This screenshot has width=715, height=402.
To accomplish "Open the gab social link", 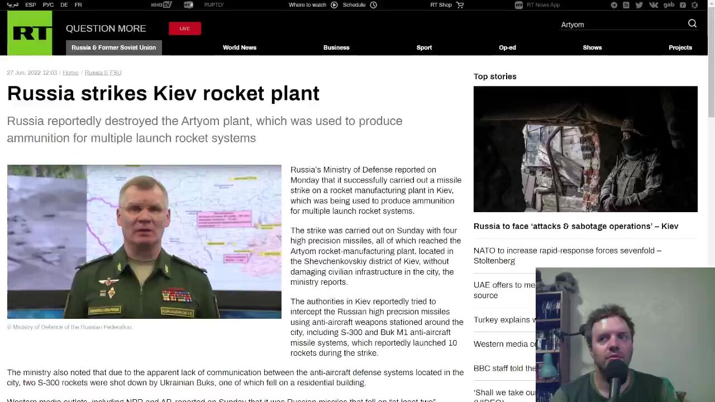I will click(x=669, y=4).
